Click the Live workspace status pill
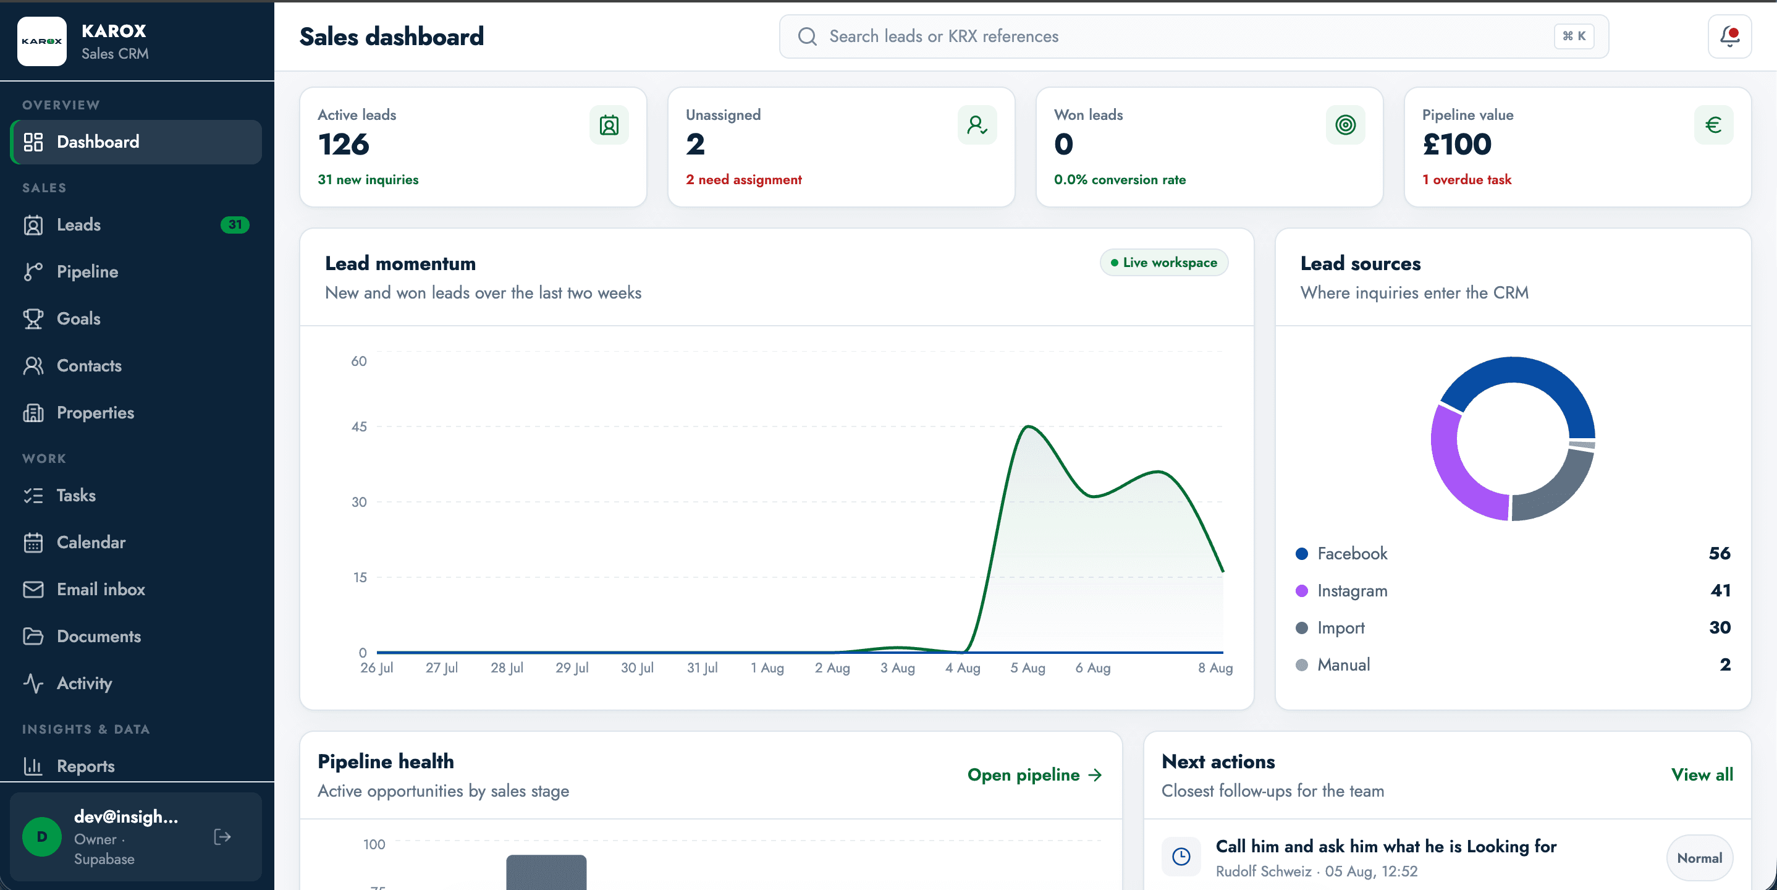 (x=1163, y=263)
